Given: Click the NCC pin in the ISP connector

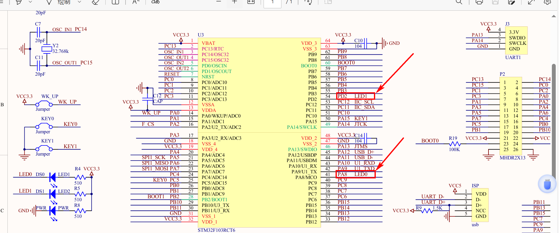Looking at the screenshot, I should coord(481,210).
